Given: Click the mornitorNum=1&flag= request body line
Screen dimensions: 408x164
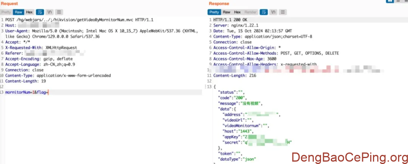Looking at the screenshot, I should 26,92.
